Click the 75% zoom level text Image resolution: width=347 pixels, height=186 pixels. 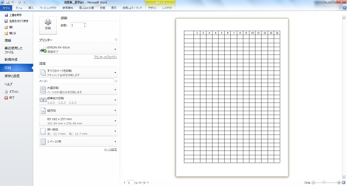[307, 183]
